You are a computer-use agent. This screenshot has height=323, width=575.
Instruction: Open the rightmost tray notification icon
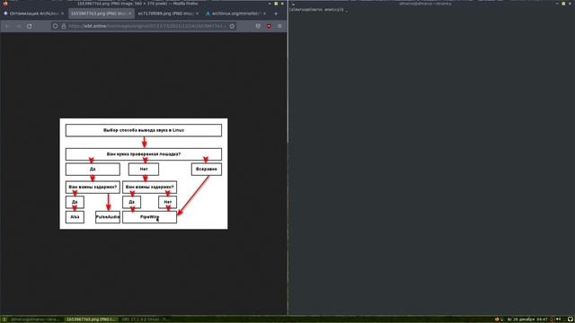pyautogui.click(x=571, y=319)
